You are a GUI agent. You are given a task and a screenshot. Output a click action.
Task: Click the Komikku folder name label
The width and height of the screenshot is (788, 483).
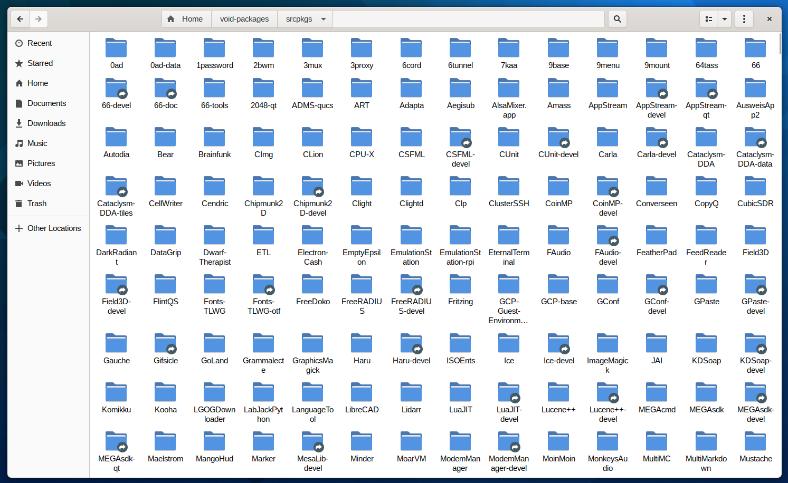116,410
